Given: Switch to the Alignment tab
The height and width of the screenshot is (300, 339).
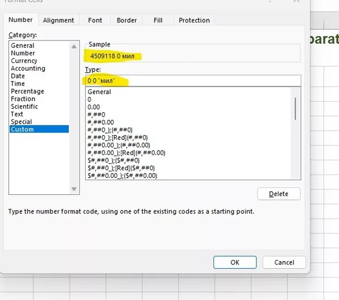Looking at the screenshot, I should click(59, 20).
